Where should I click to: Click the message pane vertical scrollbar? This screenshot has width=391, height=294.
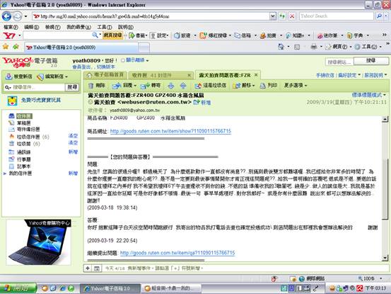pyautogui.click(x=385, y=189)
